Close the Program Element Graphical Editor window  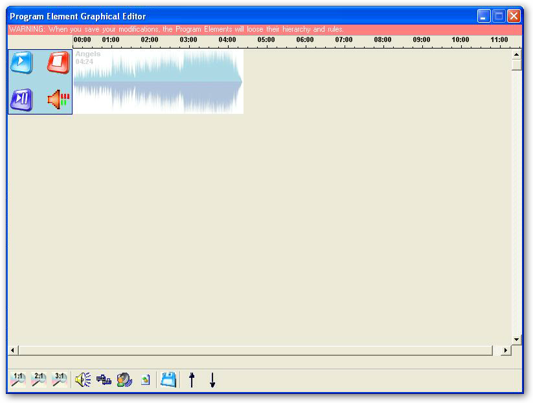514,16
